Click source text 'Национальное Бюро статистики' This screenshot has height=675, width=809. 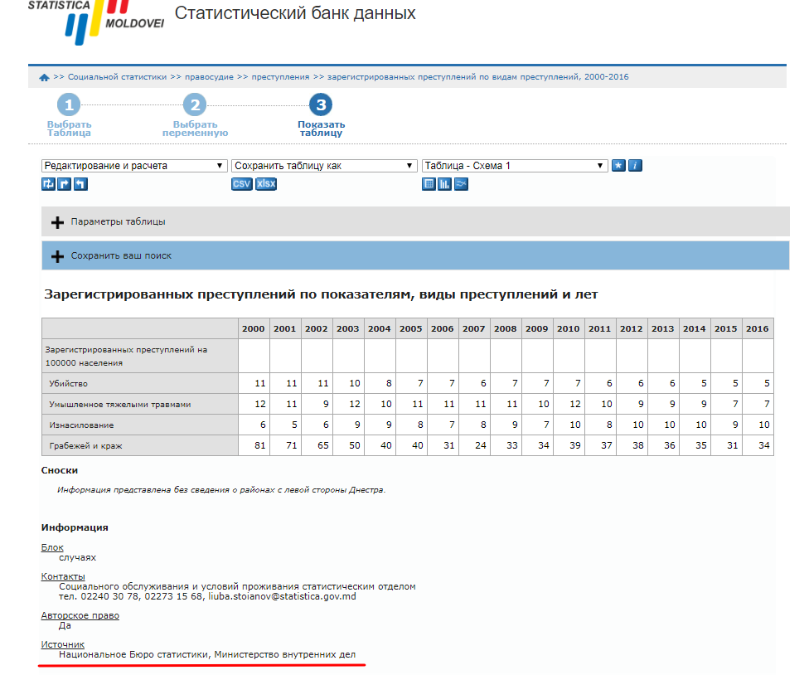point(133,654)
